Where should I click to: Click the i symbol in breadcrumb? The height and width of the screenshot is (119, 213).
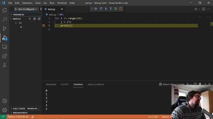point(62,15)
